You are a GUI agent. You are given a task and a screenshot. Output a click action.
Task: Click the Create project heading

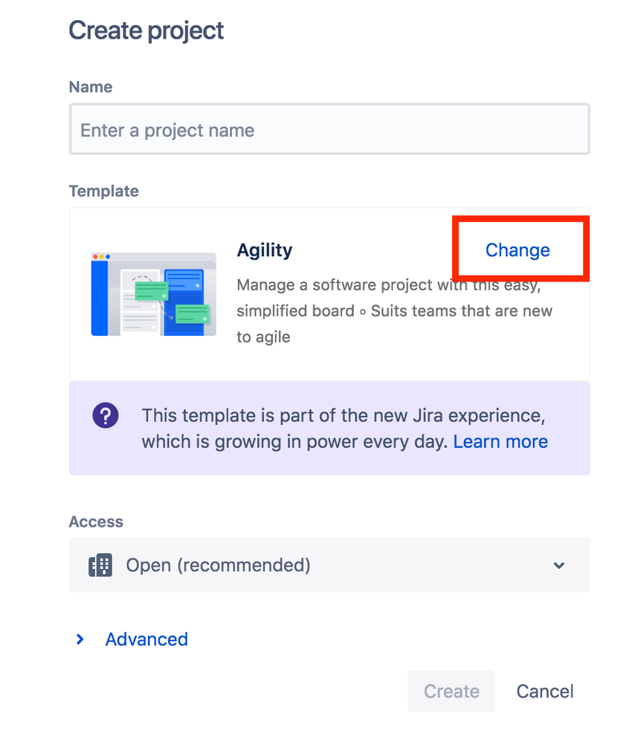tap(146, 30)
